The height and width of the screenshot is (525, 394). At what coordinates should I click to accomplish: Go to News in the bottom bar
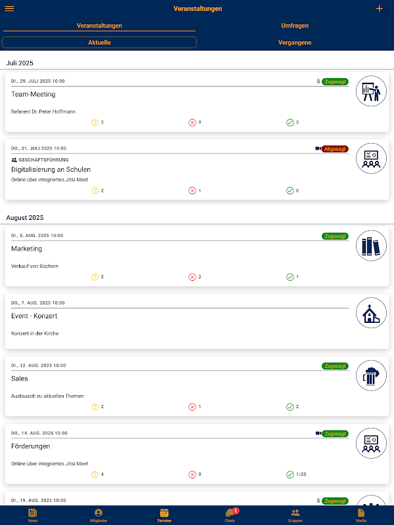click(x=33, y=514)
